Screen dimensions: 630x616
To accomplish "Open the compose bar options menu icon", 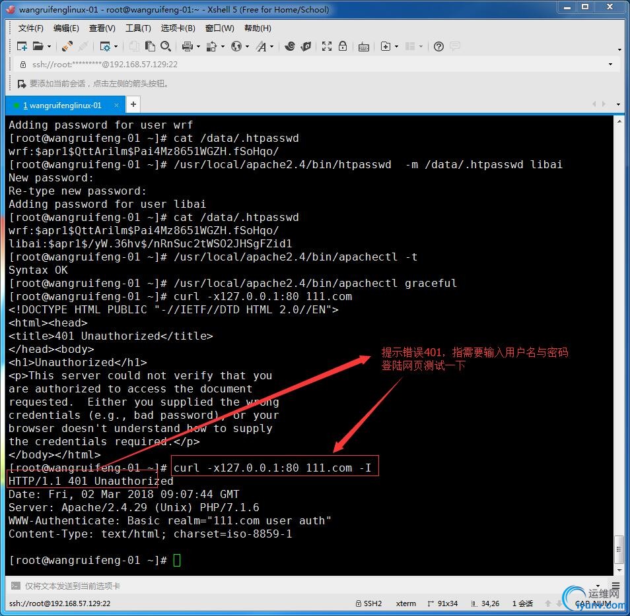I will [615, 586].
